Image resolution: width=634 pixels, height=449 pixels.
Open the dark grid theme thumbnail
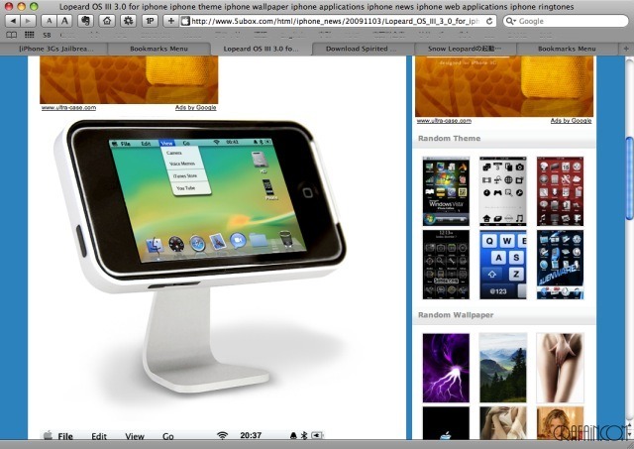[446, 265]
